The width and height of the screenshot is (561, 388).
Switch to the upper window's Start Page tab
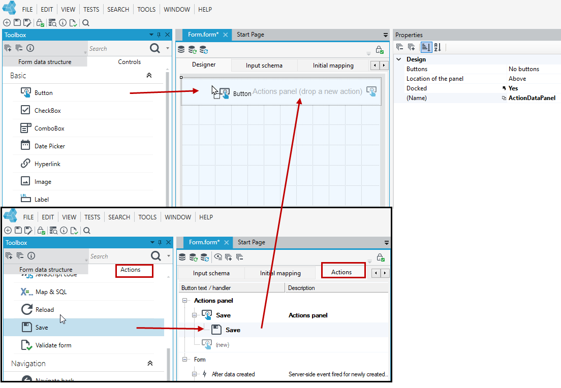point(251,35)
